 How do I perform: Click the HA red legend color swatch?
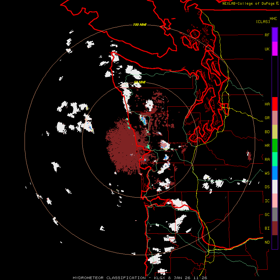click(275, 104)
